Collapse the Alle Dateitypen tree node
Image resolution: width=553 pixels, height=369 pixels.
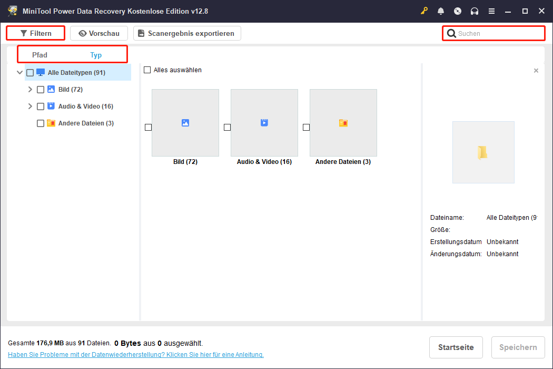[20, 73]
